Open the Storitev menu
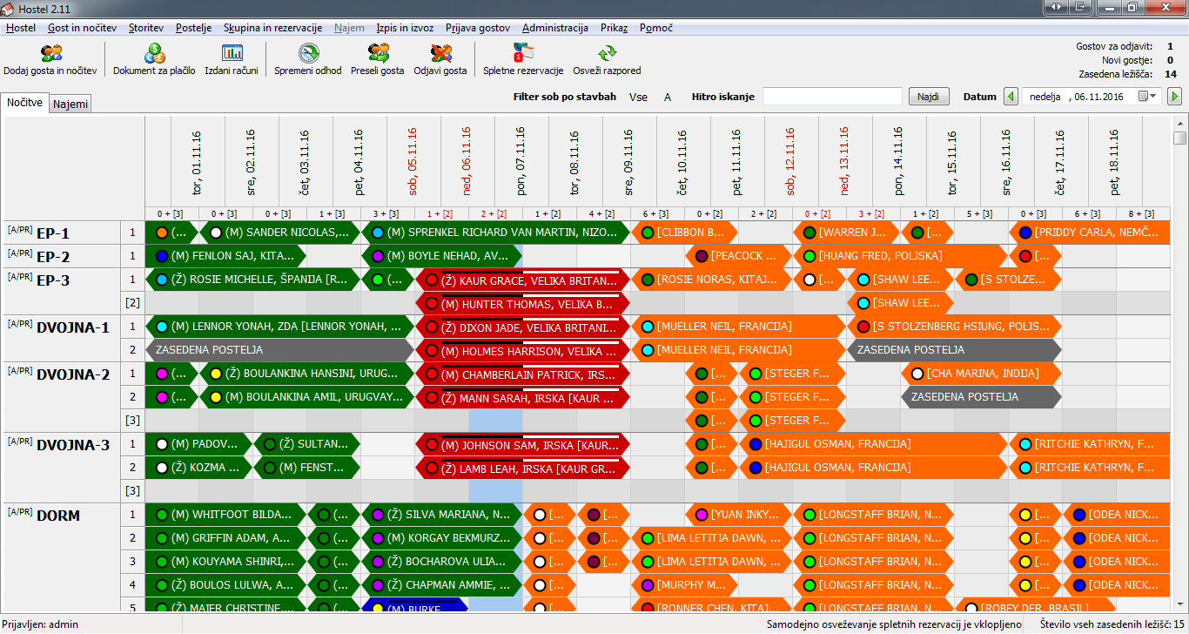The width and height of the screenshot is (1189, 634). [x=145, y=28]
